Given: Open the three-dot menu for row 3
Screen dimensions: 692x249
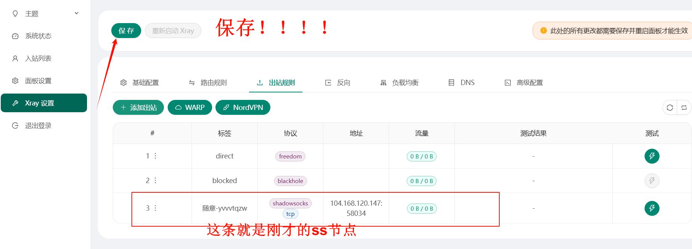Looking at the screenshot, I should [x=155, y=208].
